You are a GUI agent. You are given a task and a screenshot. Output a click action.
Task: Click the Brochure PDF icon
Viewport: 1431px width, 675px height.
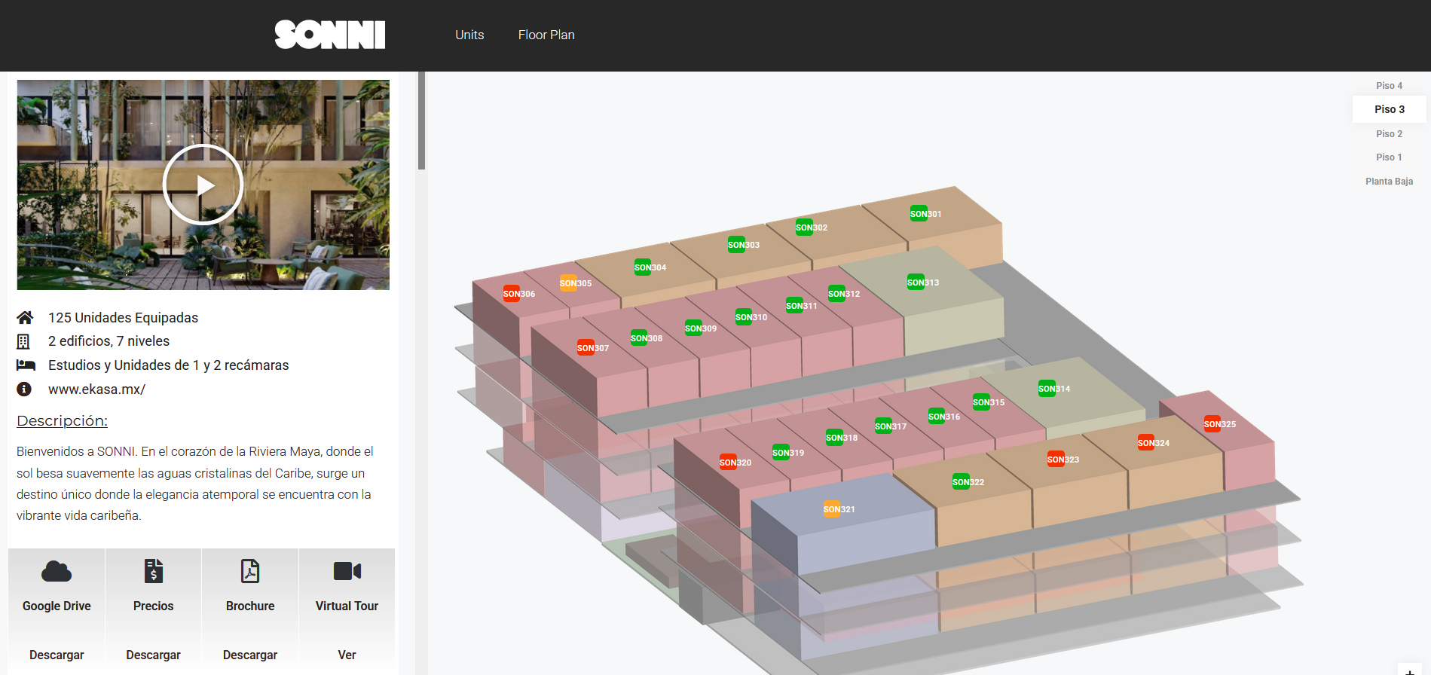(250, 572)
